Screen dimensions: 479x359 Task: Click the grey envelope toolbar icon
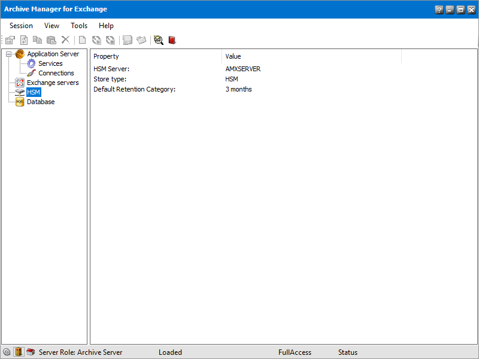point(141,40)
